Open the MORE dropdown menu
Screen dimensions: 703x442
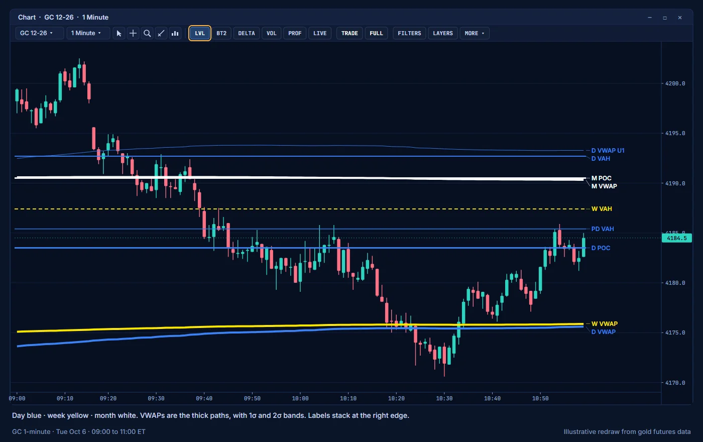tap(475, 33)
